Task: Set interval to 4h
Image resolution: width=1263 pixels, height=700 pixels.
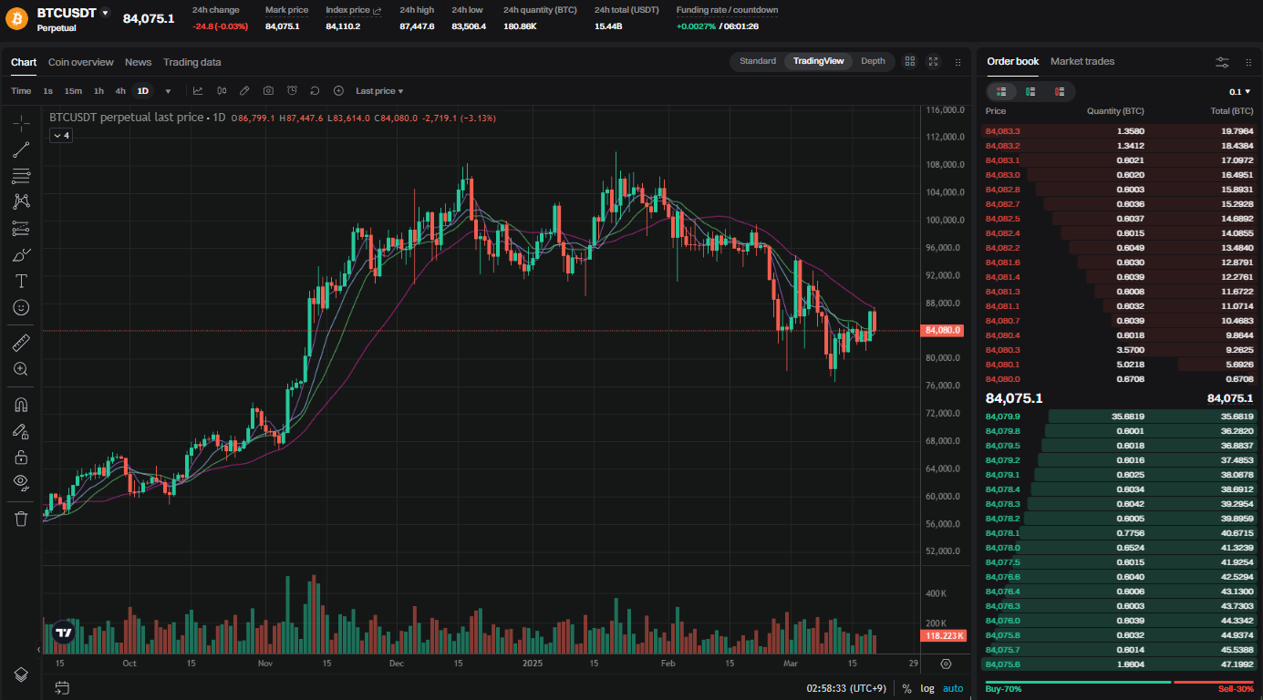Action: pos(120,91)
